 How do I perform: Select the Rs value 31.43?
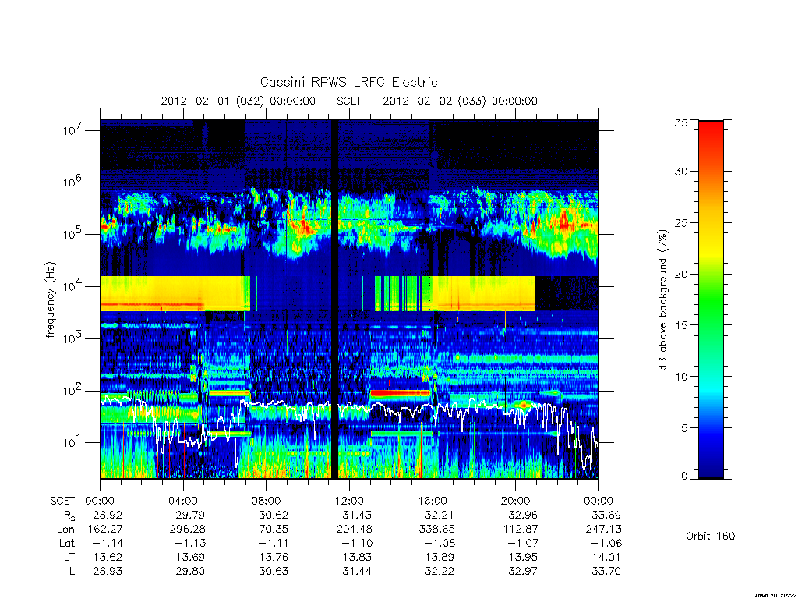(x=357, y=515)
